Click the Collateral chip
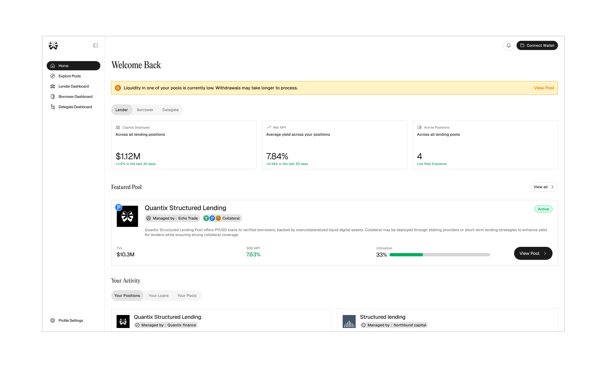The image size is (607, 368). 222,218
